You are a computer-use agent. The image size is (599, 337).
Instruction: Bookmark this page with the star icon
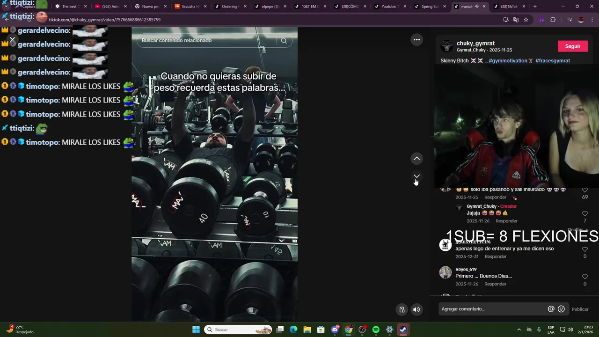click(x=526, y=20)
